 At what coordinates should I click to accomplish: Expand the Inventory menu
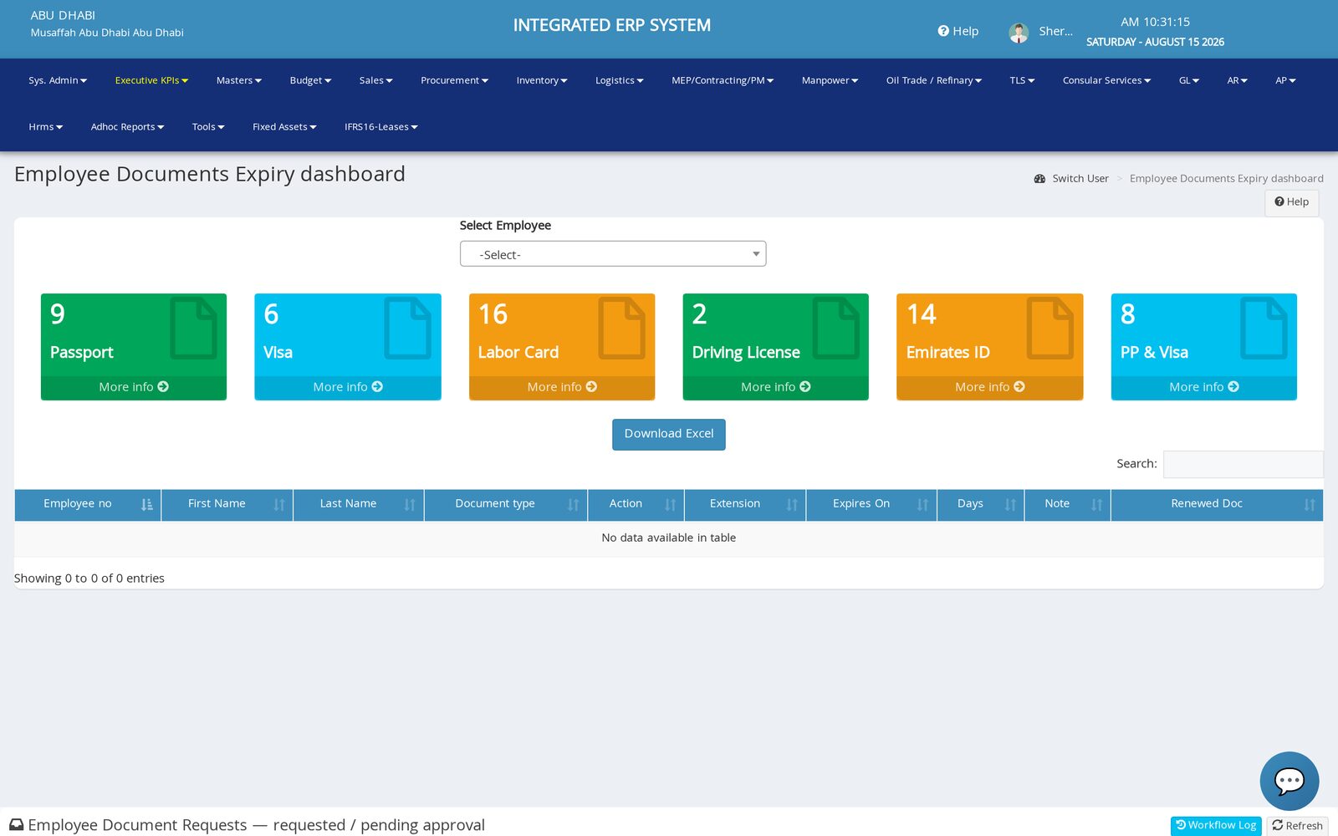(x=542, y=80)
